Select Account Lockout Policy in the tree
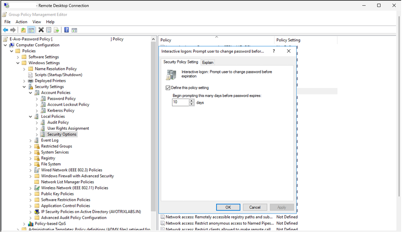402x234 pixels. (x=68, y=105)
